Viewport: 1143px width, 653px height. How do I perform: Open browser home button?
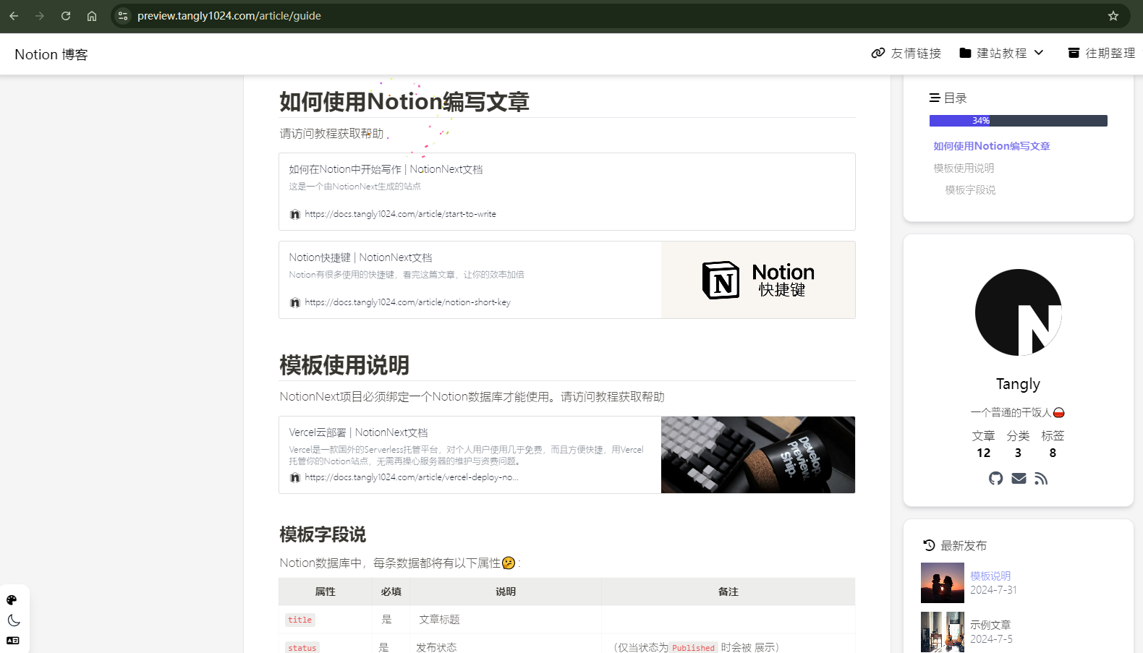coord(92,16)
